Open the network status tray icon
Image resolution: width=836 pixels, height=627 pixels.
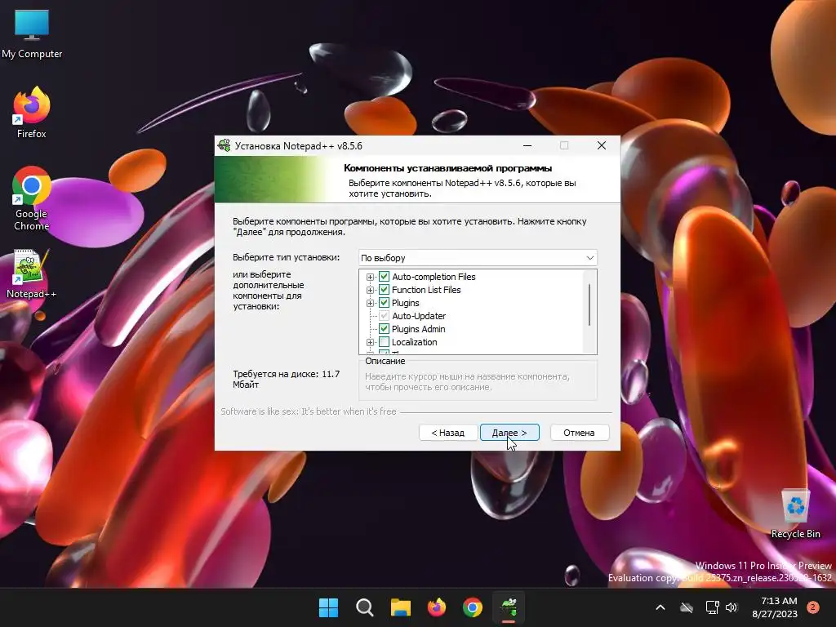click(x=712, y=607)
